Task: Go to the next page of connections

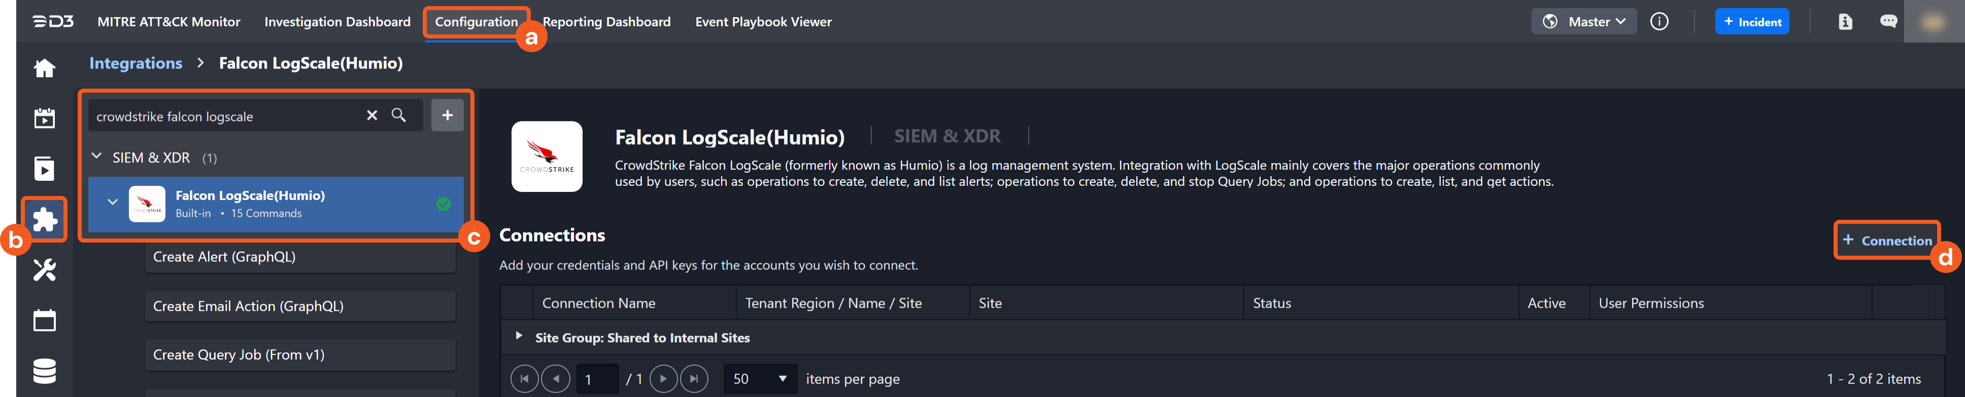Action: (663, 379)
